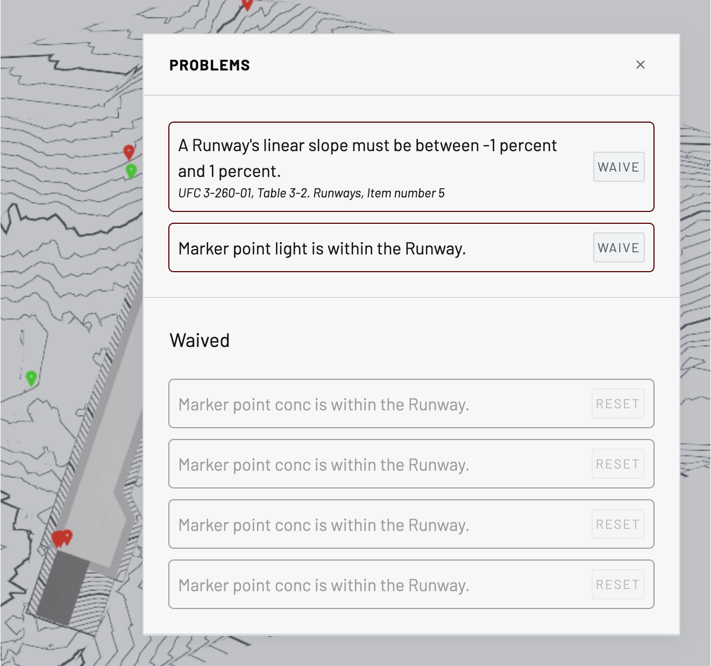Reset the last waived problem in the list
This screenshot has height=666, width=711.
pos(617,584)
